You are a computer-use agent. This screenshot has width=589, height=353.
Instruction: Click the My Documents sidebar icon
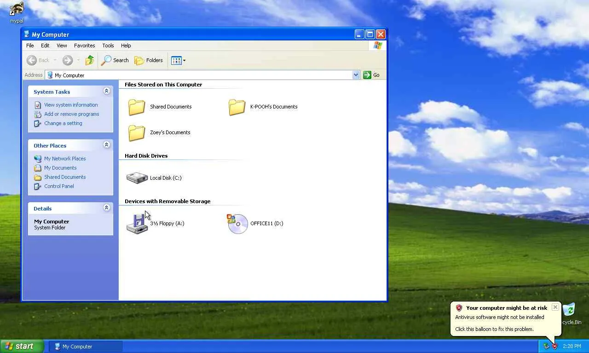[x=38, y=168]
